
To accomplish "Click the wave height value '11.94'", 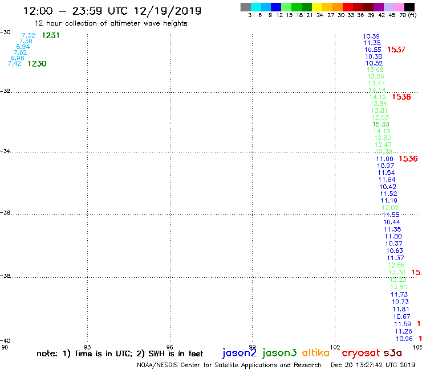I will (x=387, y=179).
